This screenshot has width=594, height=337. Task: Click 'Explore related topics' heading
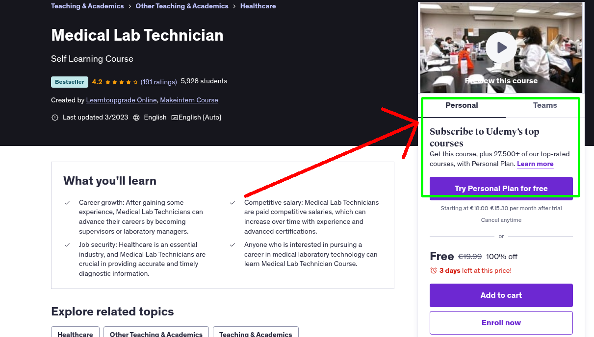tap(112, 312)
